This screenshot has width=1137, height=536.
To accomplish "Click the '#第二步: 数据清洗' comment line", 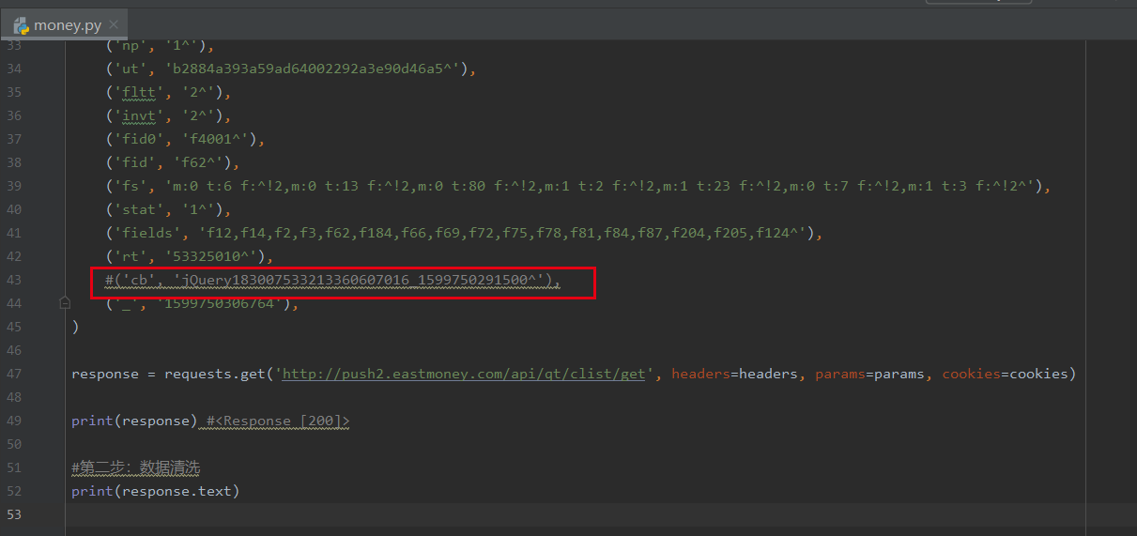I will pos(136,467).
